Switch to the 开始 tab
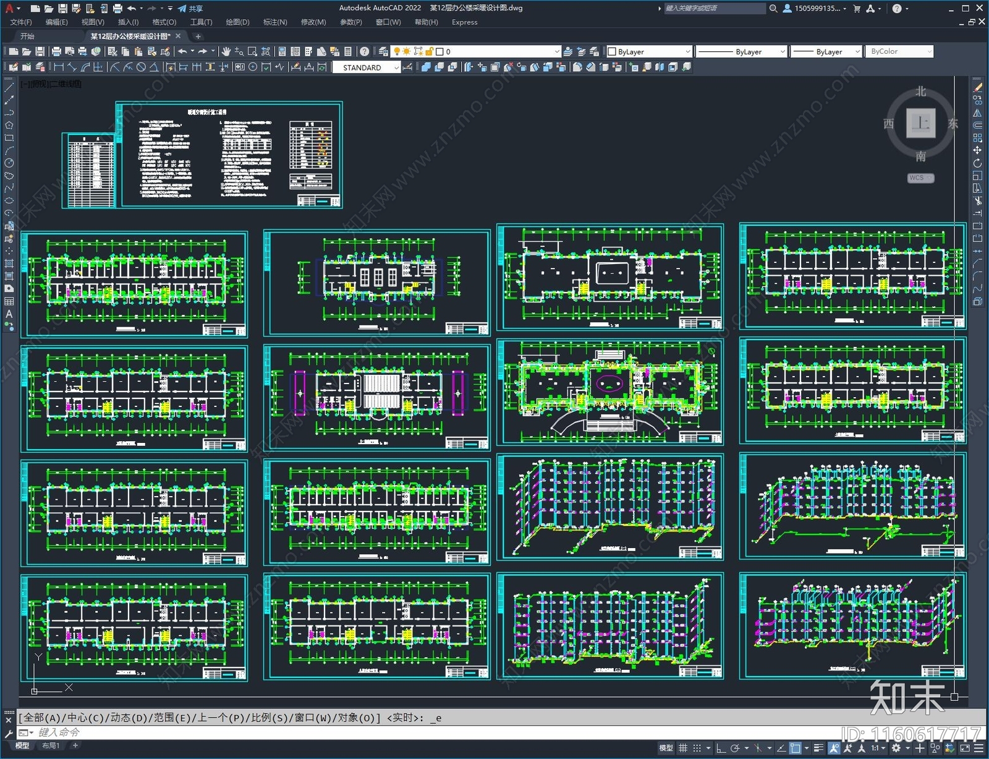 (27, 36)
